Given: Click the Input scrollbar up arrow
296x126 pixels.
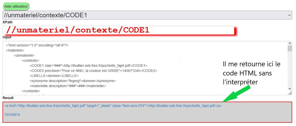Looking at the screenshot, I should click(x=290, y=43).
